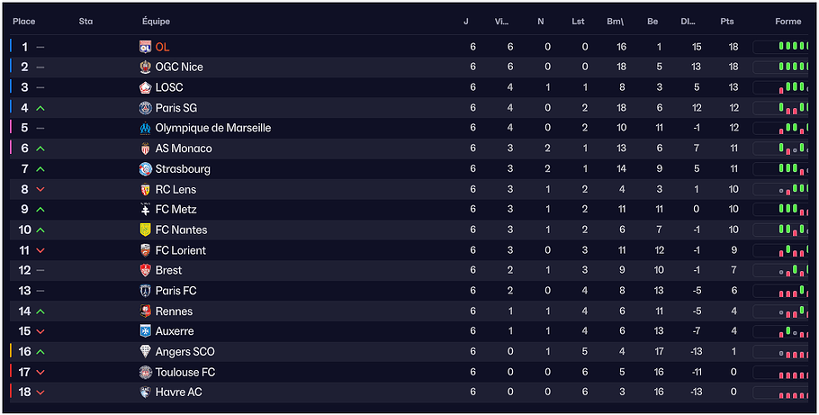
Task: Sort table by Place column header
Action: 23,22
